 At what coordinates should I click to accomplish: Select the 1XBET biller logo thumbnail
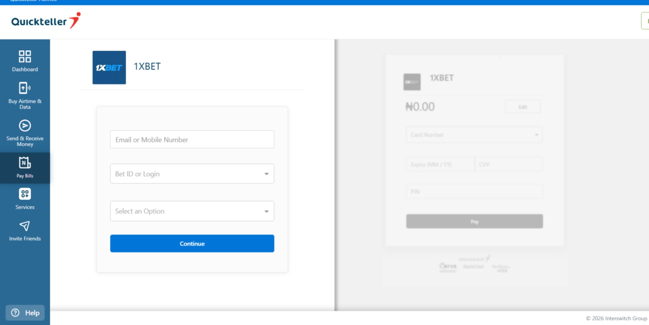(x=109, y=67)
